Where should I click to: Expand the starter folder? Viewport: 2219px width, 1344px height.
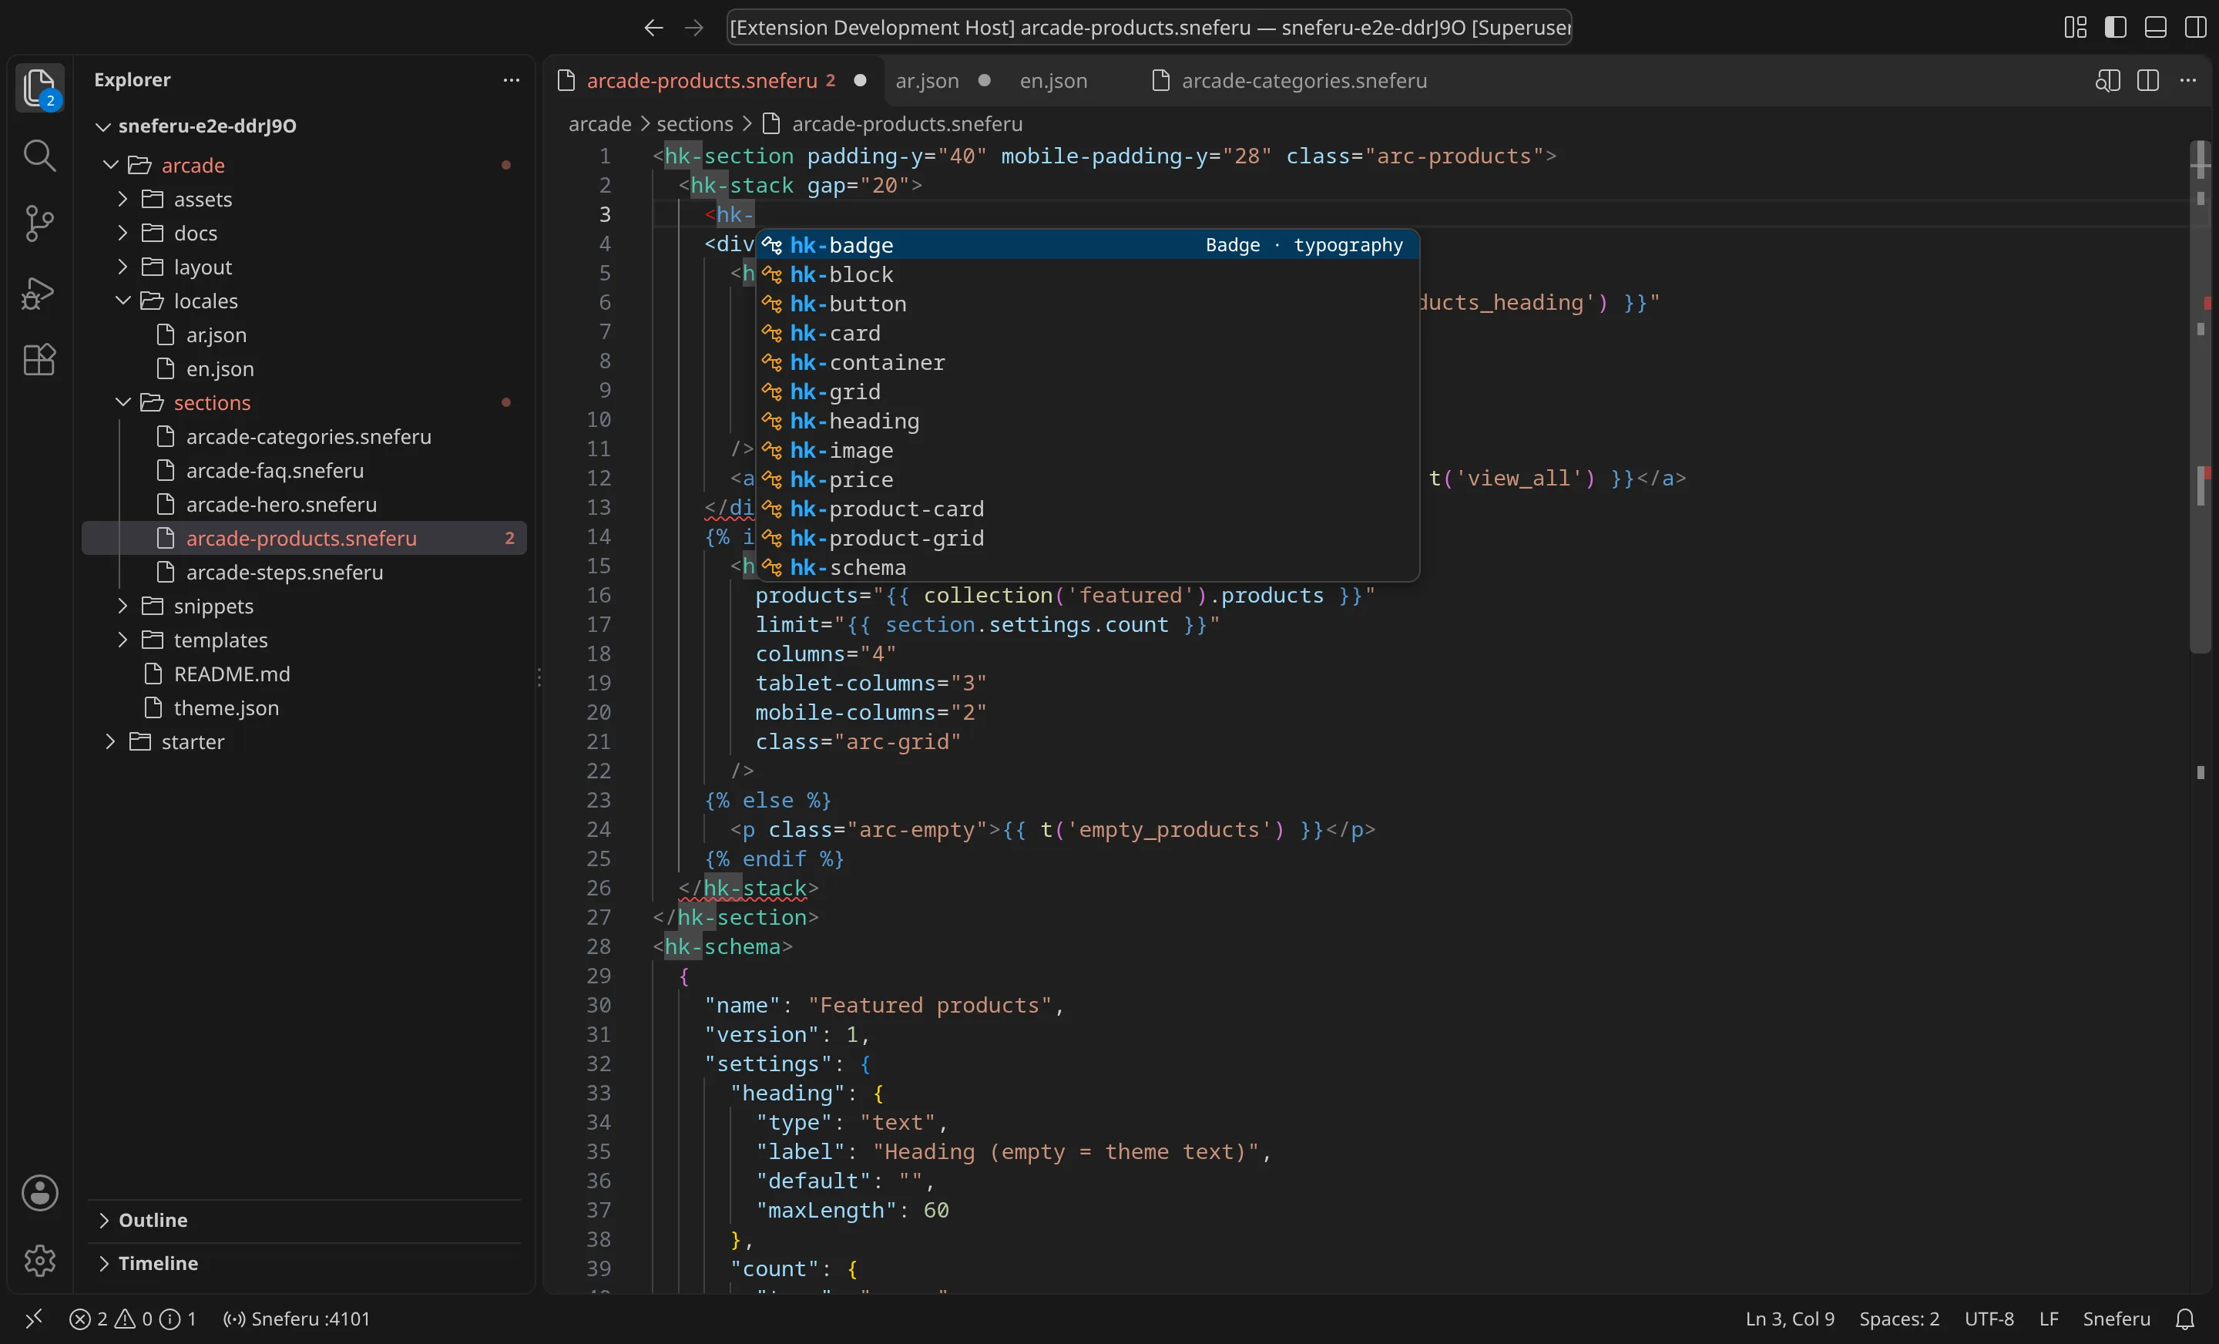click(111, 741)
